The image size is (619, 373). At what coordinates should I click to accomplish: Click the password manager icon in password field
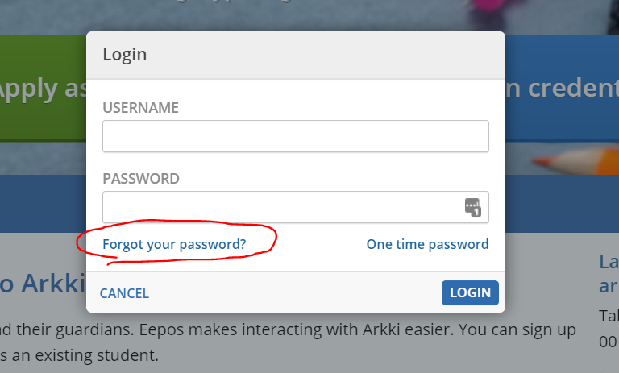click(x=472, y=207)
